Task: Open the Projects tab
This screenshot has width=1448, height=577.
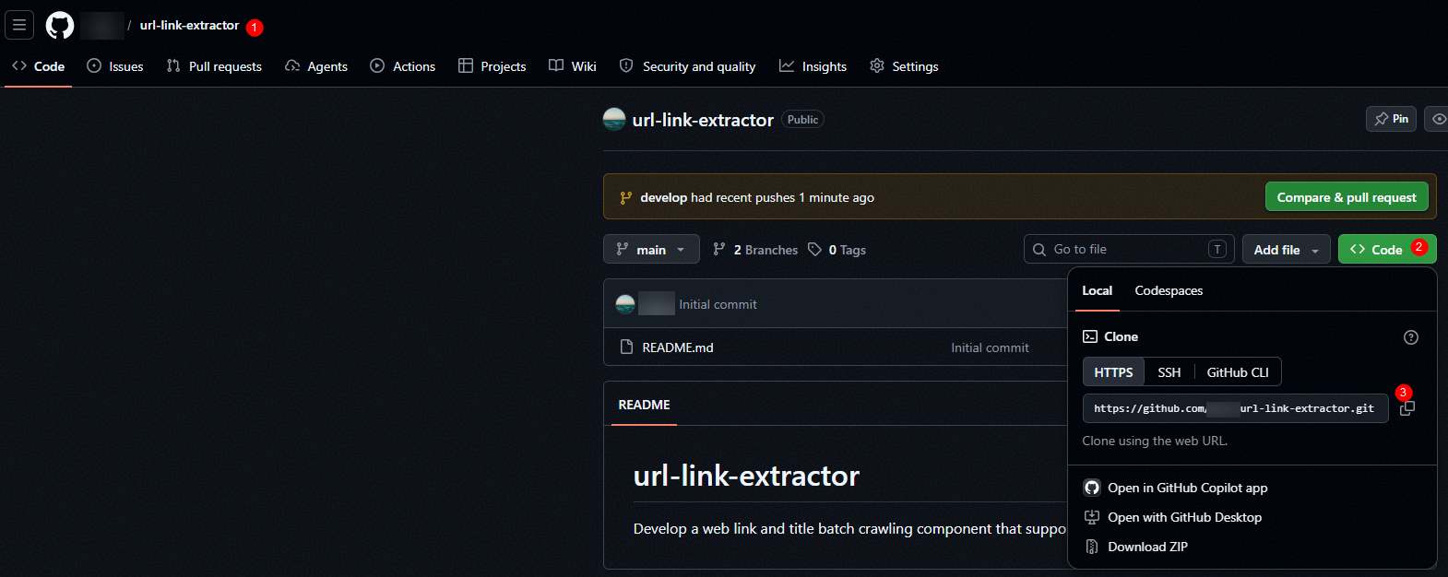Action: pyautogui.click(x=493, y=66)
